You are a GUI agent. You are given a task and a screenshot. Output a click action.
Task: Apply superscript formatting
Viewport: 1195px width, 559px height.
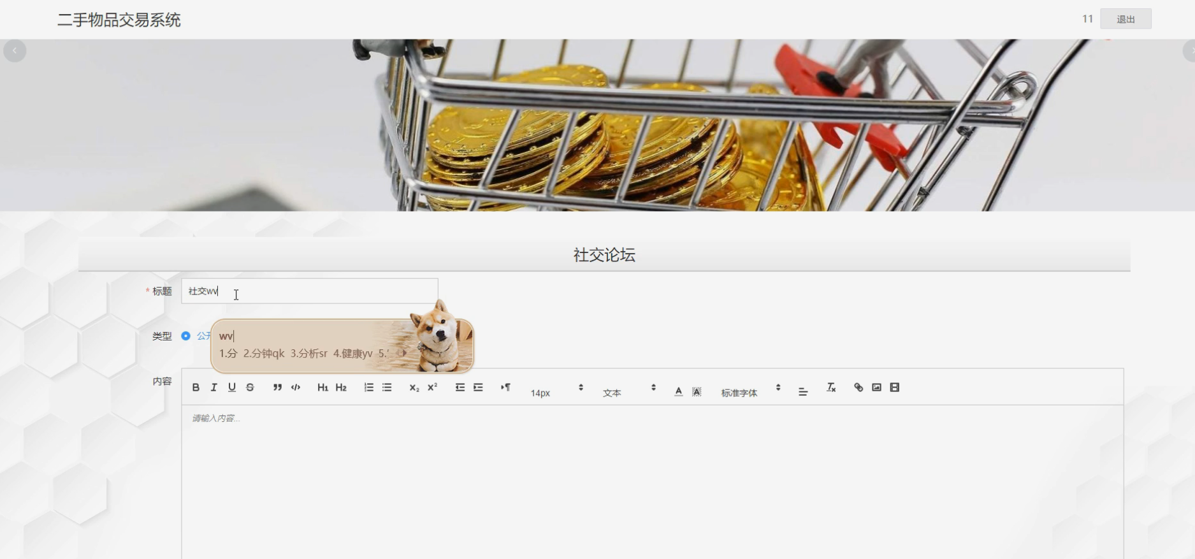point(432,388)
